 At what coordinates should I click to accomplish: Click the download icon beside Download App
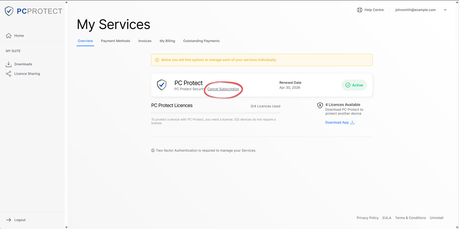352,123
